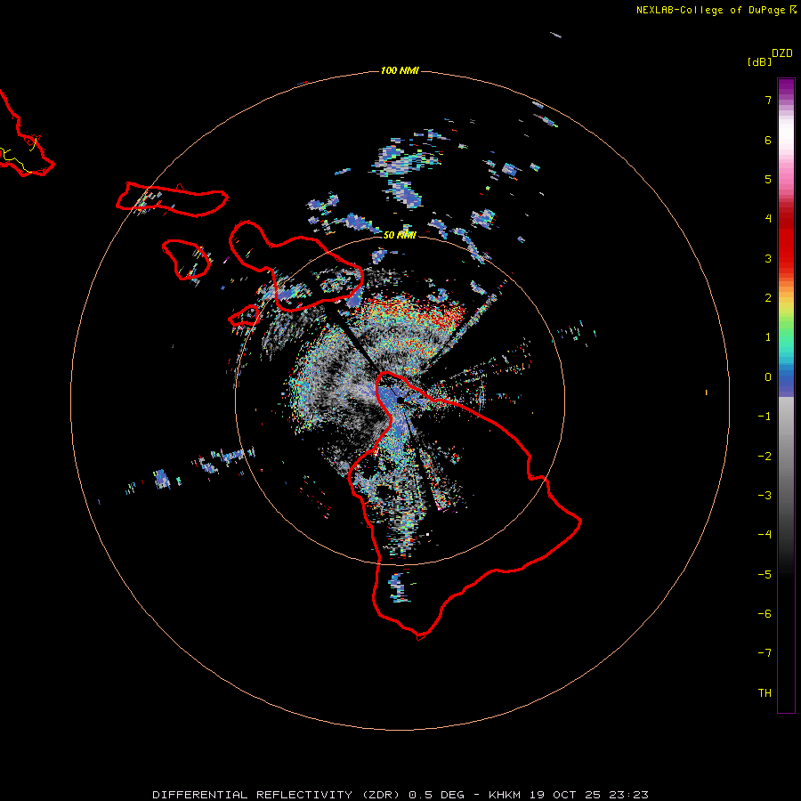Click the 1 value on color scale
The width and height of the screenshot is (801, 801).
pyautogui.click(x=768, y=337)
